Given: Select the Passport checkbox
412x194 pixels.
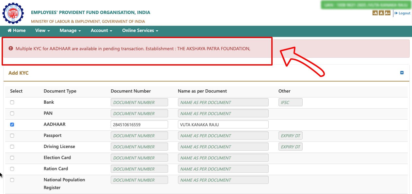Looking at the screenshot, I should [x=12, y=136].
